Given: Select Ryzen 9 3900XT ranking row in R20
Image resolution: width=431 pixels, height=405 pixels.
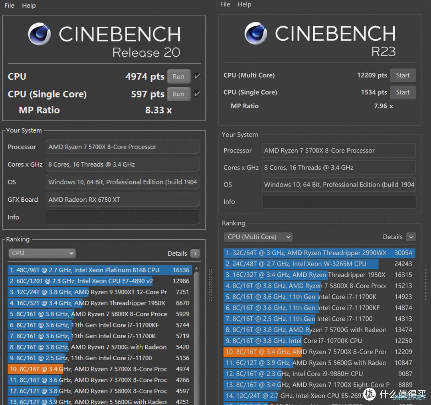Looking at the screenshot, I should coord(100,292).
